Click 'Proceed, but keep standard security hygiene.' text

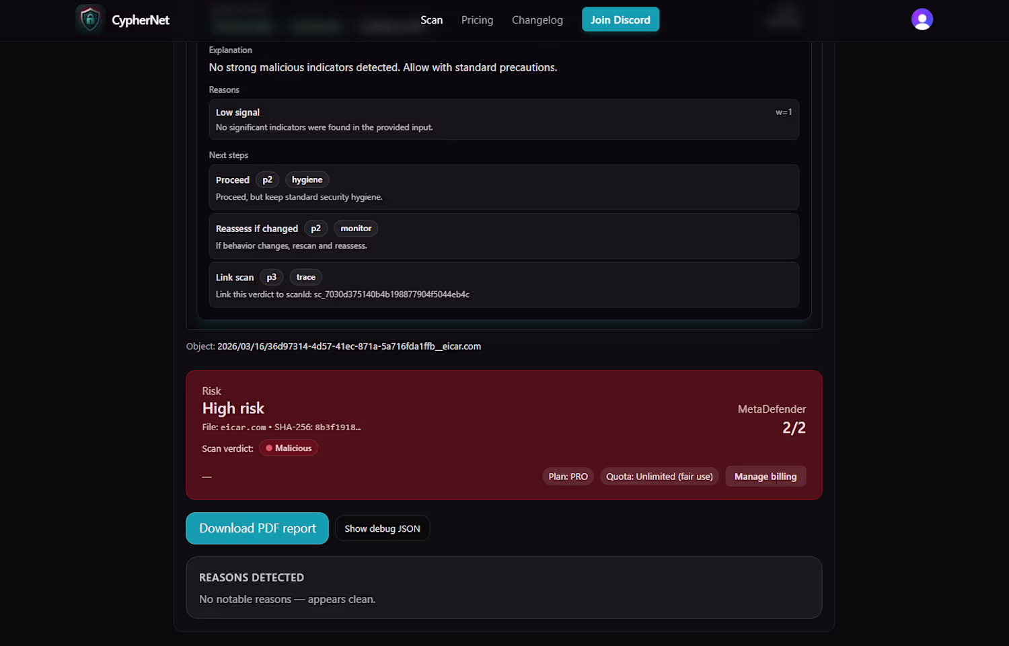[299, 197]
